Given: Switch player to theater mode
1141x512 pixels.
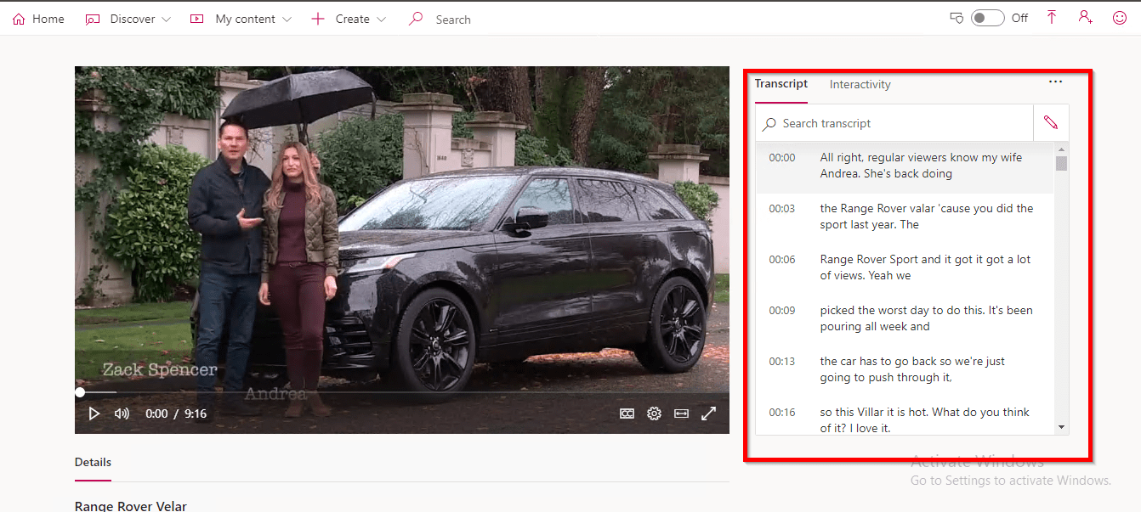Looking at the screenshot, I should coord(681,414).
